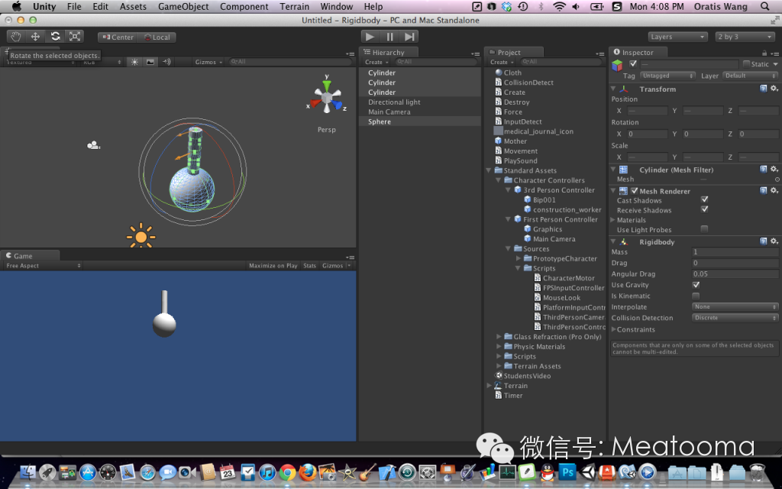Open Photoshop from the Dock
The height and width of the screenshot is (489, 782).
coord(567,471)
